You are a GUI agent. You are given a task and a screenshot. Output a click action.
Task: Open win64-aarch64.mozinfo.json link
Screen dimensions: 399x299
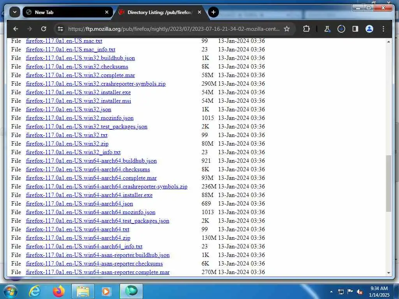coord(90,212)
